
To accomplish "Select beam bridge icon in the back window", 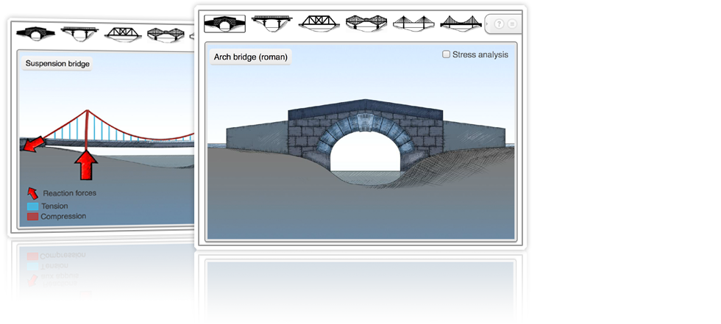I will tap(79, 34).
